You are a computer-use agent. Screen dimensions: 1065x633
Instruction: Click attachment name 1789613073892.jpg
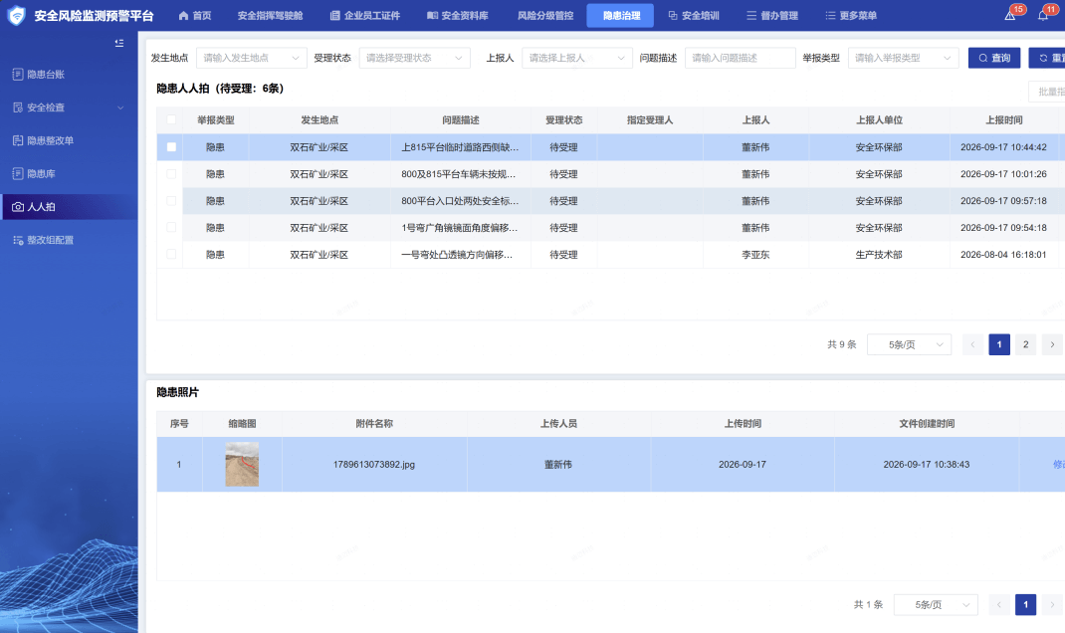click(374, 465)
